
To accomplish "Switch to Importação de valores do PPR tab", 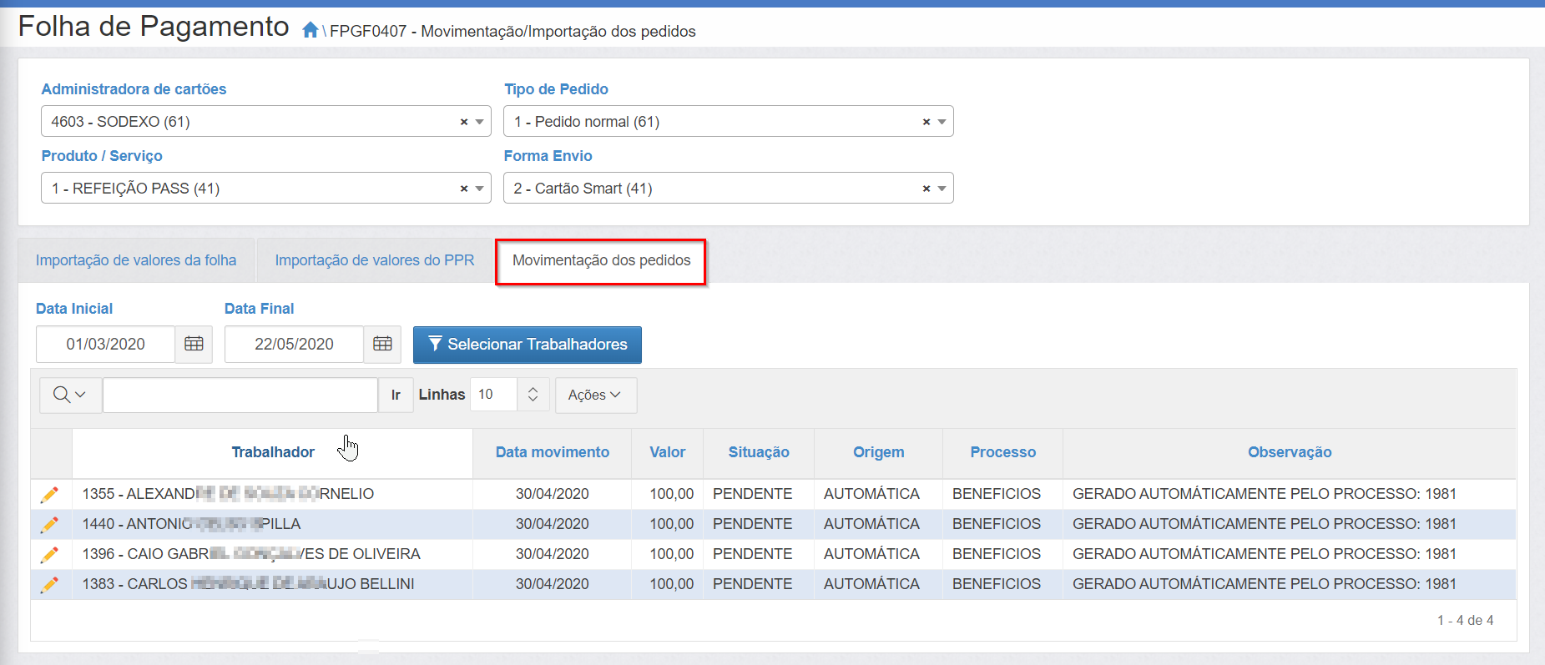I will (375, 260).
